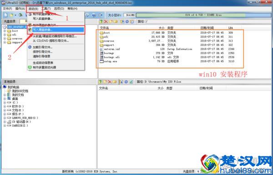
Task: Select the support folder row in file list
Action: [x=167, y=45]
